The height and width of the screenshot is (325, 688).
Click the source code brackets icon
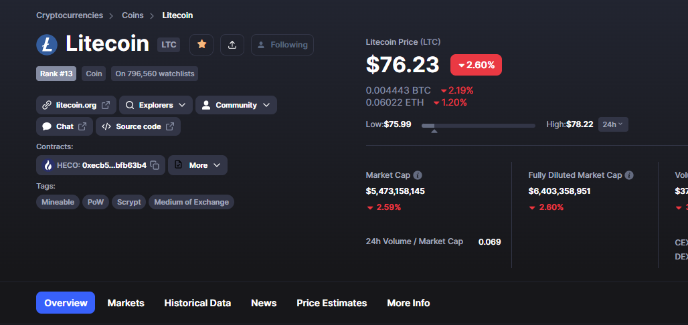pyautogui.click(x=106, y=126)
